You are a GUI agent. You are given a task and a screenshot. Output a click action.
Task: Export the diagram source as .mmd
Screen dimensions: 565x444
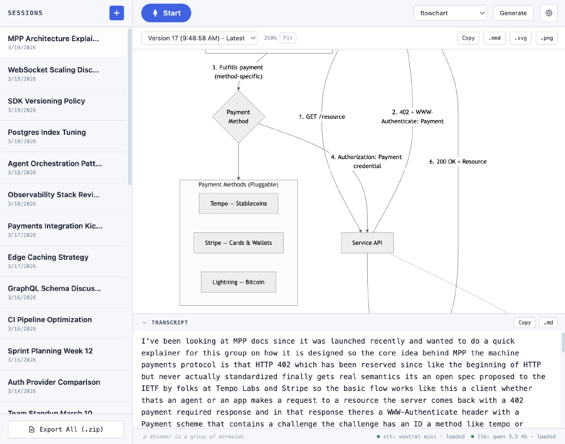(494, 38)
